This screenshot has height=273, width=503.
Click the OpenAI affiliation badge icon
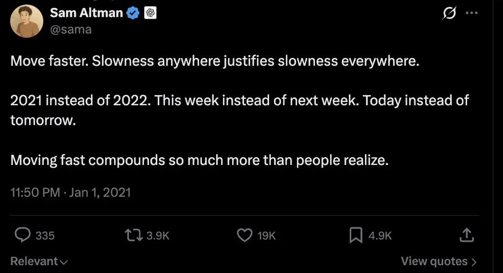(150, 13)
